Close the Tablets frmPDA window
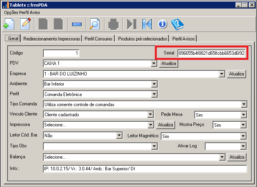 252,5
